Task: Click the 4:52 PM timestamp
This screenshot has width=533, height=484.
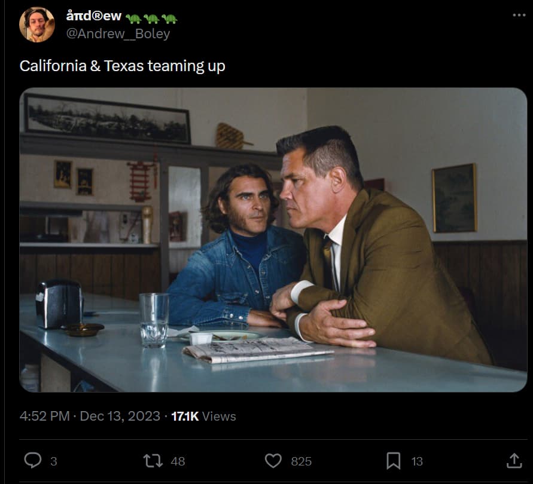Action: pos(44,416)
